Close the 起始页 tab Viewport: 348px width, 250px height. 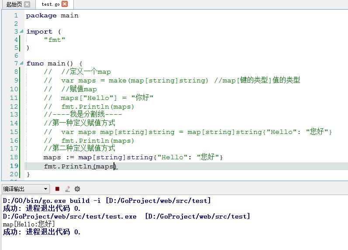point(27,4)
